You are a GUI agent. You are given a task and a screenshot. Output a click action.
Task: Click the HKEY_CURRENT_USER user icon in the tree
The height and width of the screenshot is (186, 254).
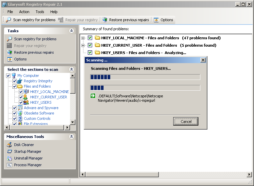pos(25,97)
